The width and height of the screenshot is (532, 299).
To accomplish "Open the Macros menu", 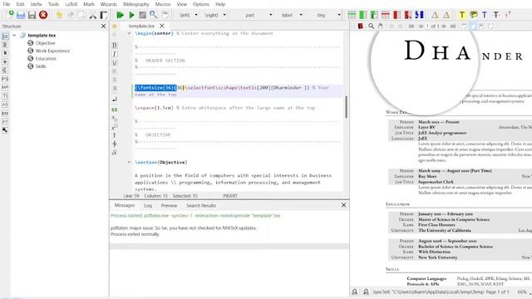I will [x=163, y=4].
